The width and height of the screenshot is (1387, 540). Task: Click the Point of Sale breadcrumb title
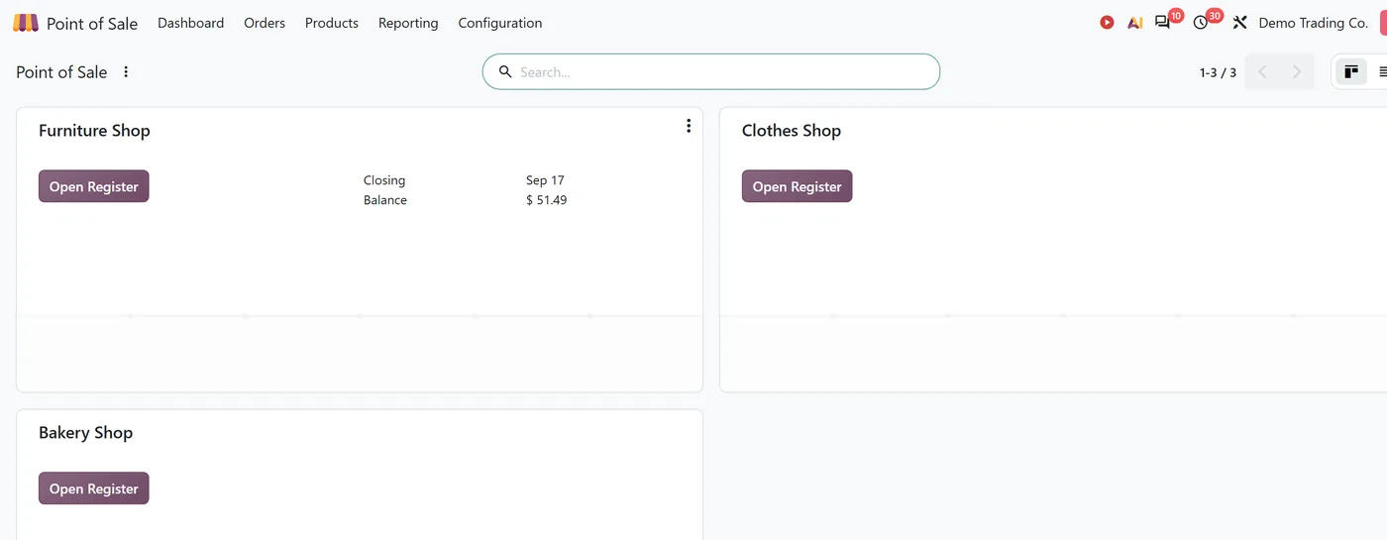pos(61,71)
